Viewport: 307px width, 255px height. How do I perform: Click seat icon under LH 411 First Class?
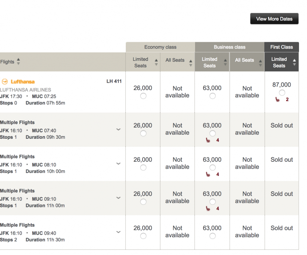coord(278,99)
